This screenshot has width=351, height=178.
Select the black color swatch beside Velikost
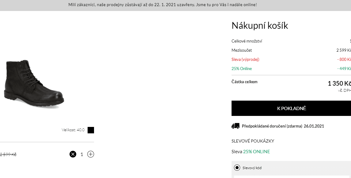tap(91, 130)
